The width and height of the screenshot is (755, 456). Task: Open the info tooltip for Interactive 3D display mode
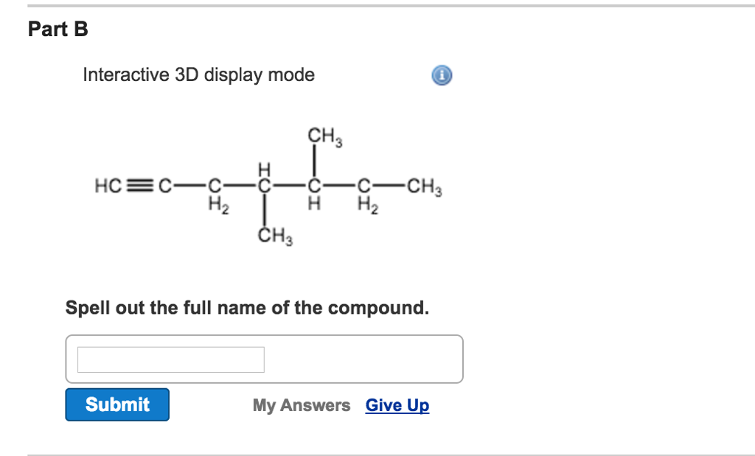click(440, 75)
